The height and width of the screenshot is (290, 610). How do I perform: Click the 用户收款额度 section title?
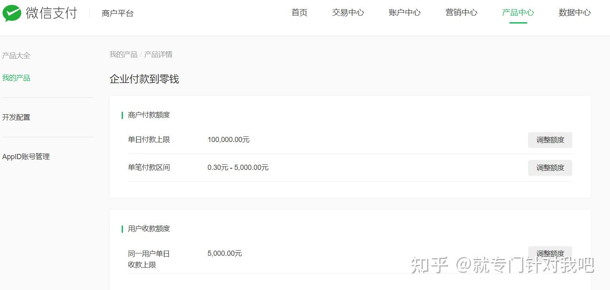(x=149, y=229)
